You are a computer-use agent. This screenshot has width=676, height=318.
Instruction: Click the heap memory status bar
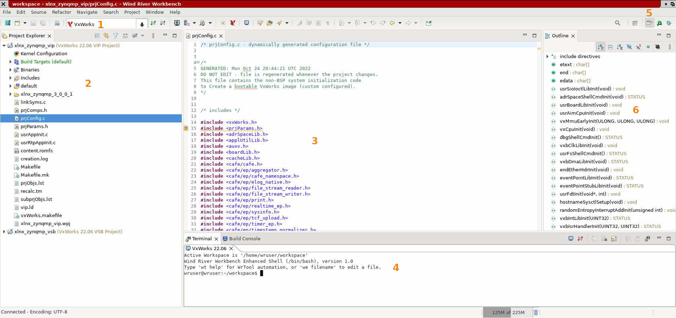tap(508, 312)
